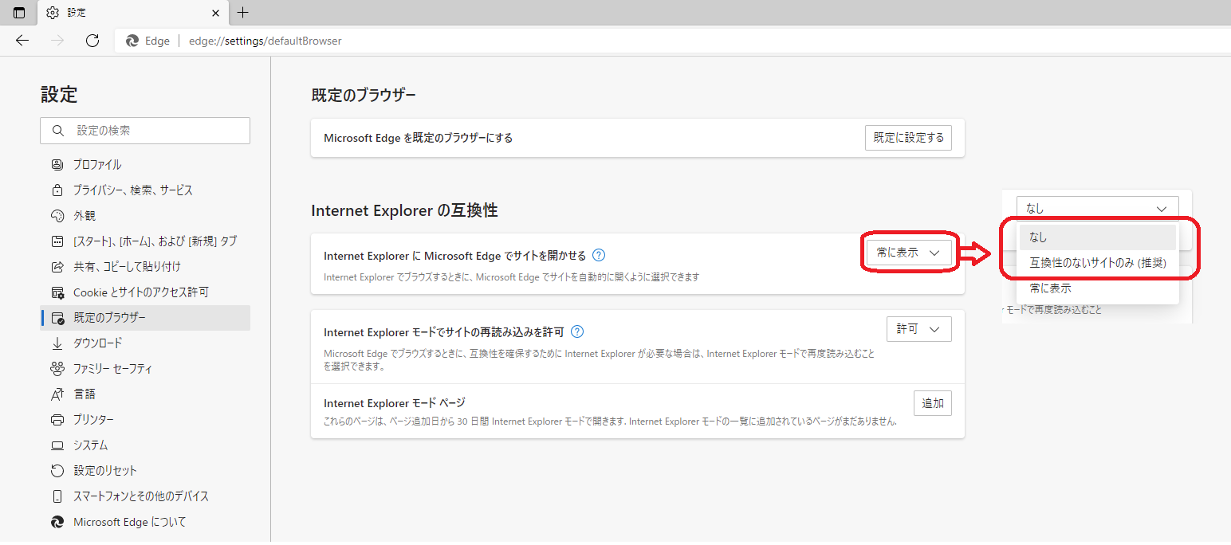Image resolution: width=1231 pixels, height=545 pixels.
Task: Reload the page with refresh icon
Action: [x=92, y=41]
